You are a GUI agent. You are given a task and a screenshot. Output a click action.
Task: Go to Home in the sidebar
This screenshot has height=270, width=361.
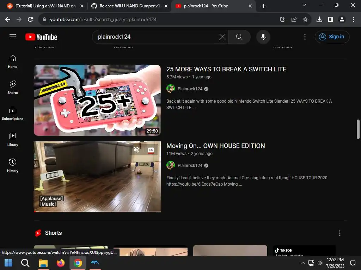tap(13, 62)
